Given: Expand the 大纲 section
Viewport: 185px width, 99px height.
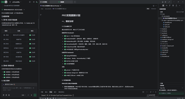Looking at the screenshot, I should 161,83.
